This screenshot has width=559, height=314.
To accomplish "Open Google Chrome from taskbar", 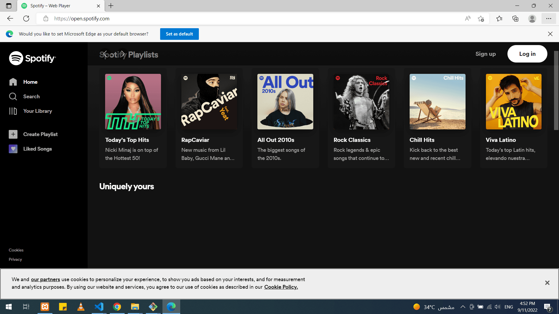I will (117, 307).
